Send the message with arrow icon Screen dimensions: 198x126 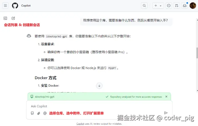(x=166, y=113)
